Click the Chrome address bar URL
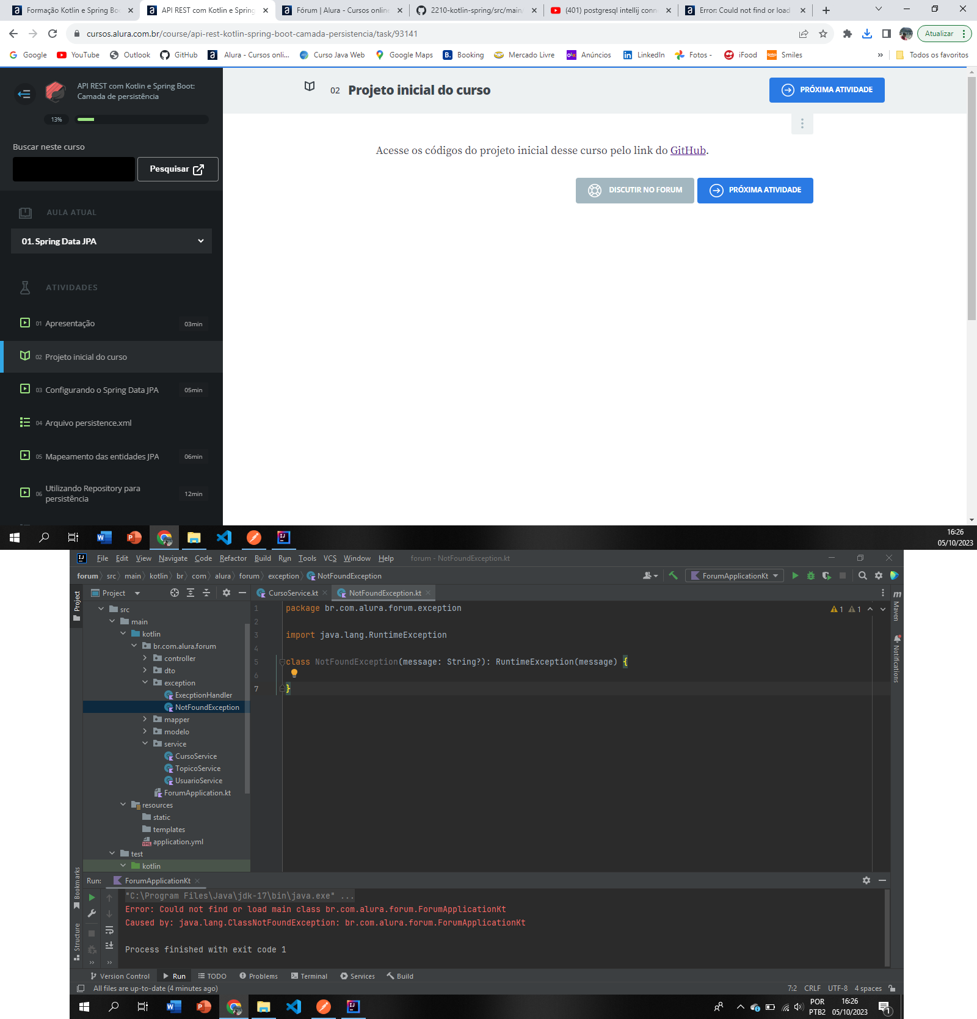This screenshot has height=1019, width=977. click(252, 34)
